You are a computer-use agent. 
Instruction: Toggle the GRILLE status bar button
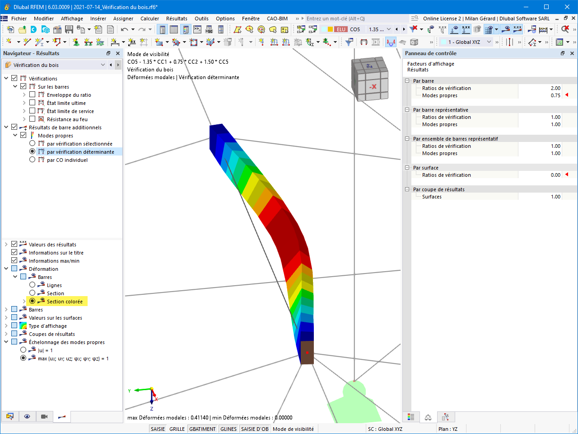tap(177, 429)
